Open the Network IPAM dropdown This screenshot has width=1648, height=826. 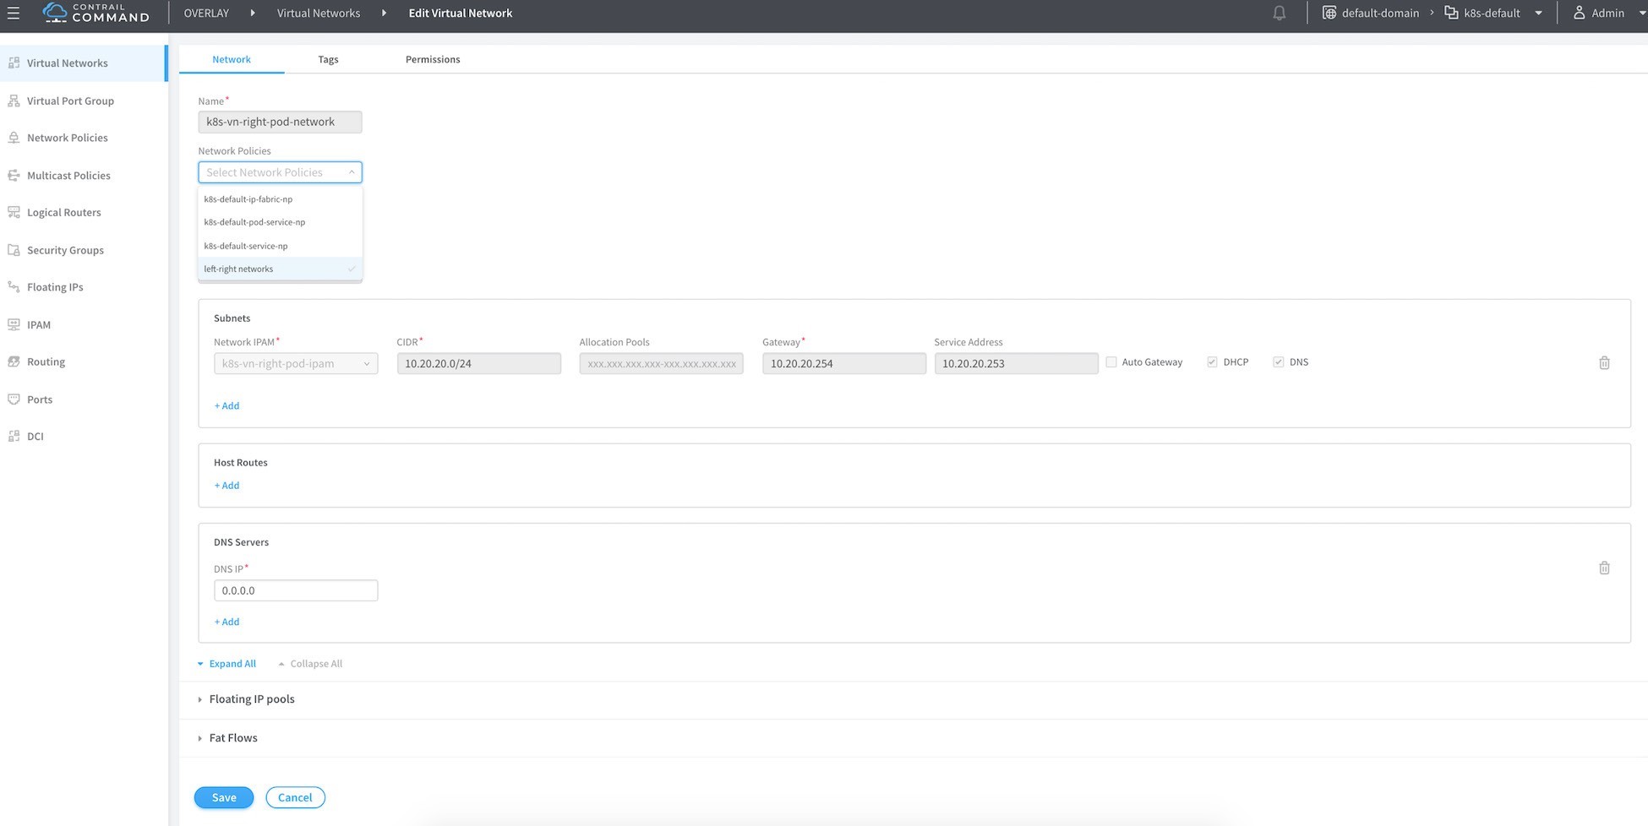[x=296, y=364]
